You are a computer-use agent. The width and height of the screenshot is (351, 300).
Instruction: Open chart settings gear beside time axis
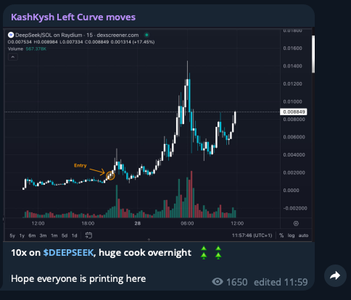click(x=296, y=223)
